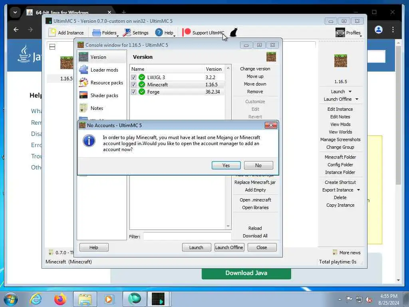
Task: Open the Resource packs page
Action: 102,82
